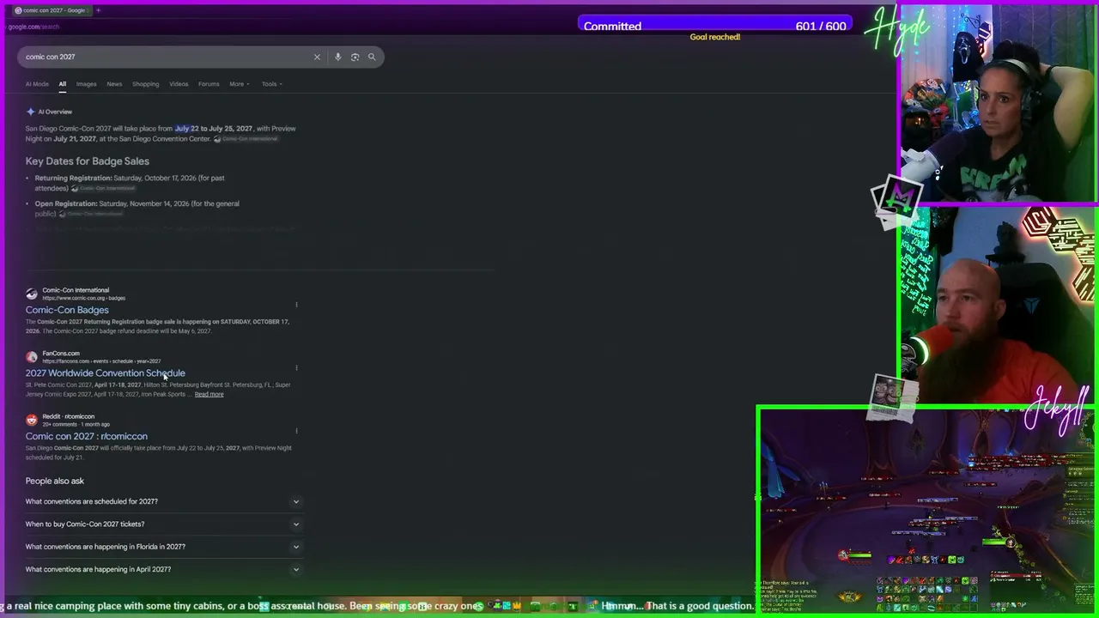
Task: Focus the 'comic con 2027' search field
Action: point(167,57)
